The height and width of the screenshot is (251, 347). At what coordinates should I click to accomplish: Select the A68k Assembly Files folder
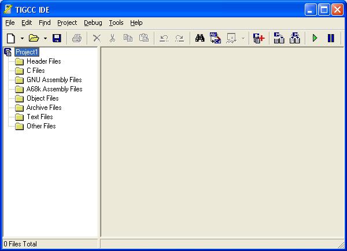pos(54,89)
